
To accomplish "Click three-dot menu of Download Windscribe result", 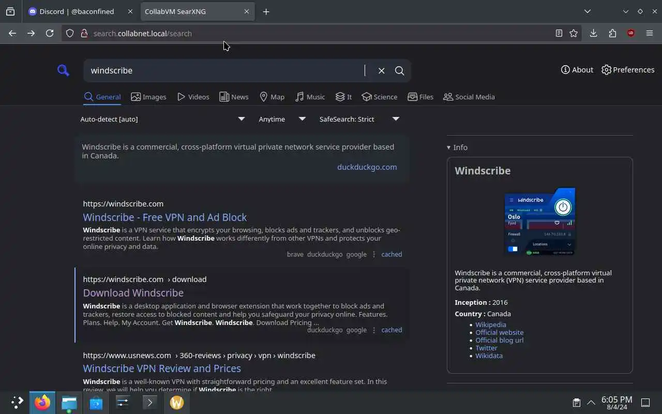I will (374, 330).
